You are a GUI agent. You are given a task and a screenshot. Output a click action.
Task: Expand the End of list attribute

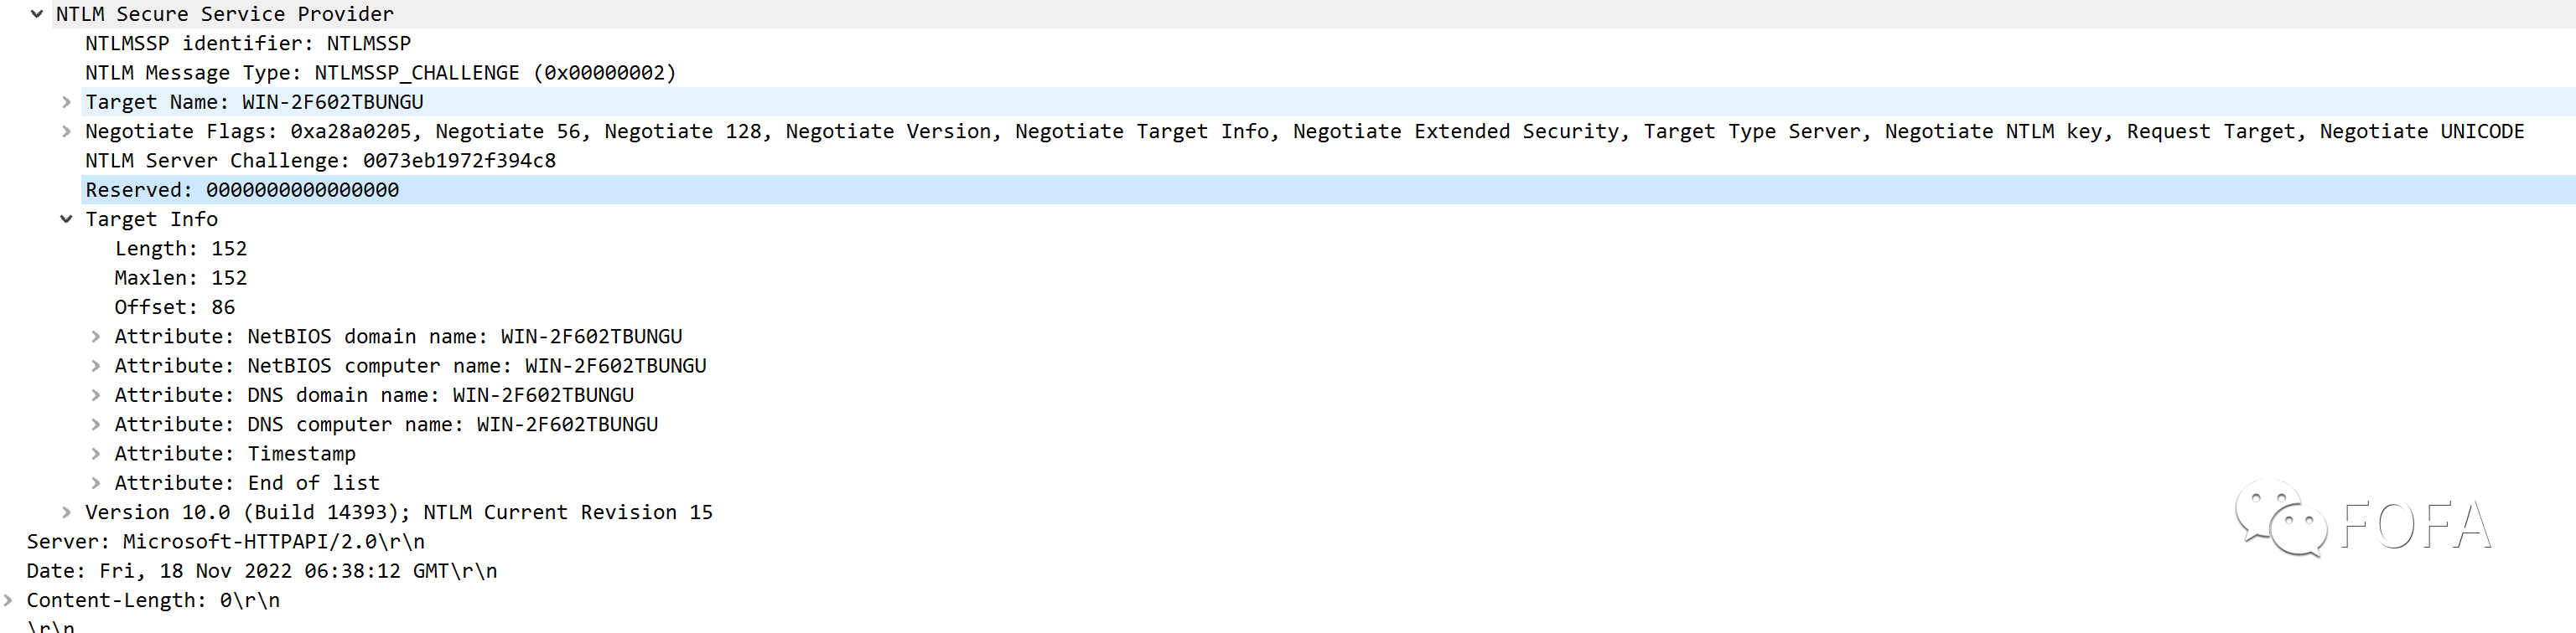click(x=96, y=483)
